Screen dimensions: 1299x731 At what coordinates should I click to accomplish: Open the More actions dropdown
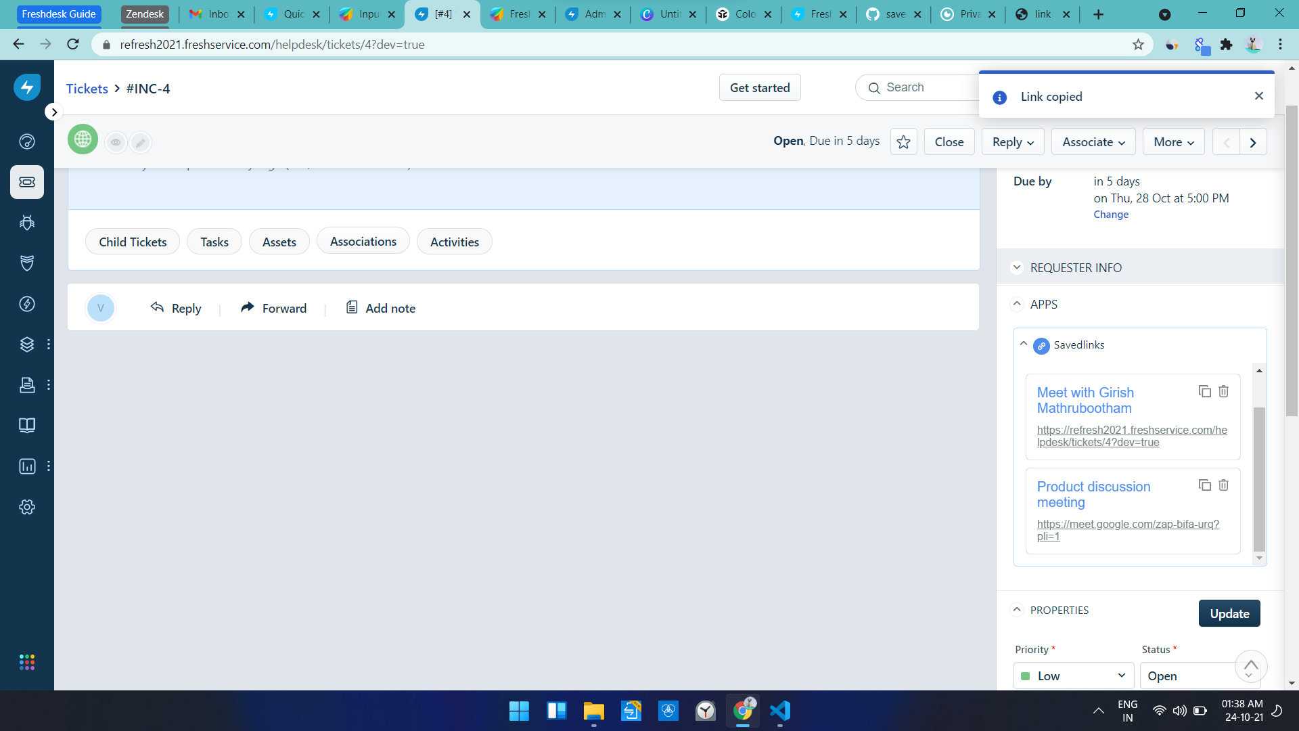[x=1173, y=142]
